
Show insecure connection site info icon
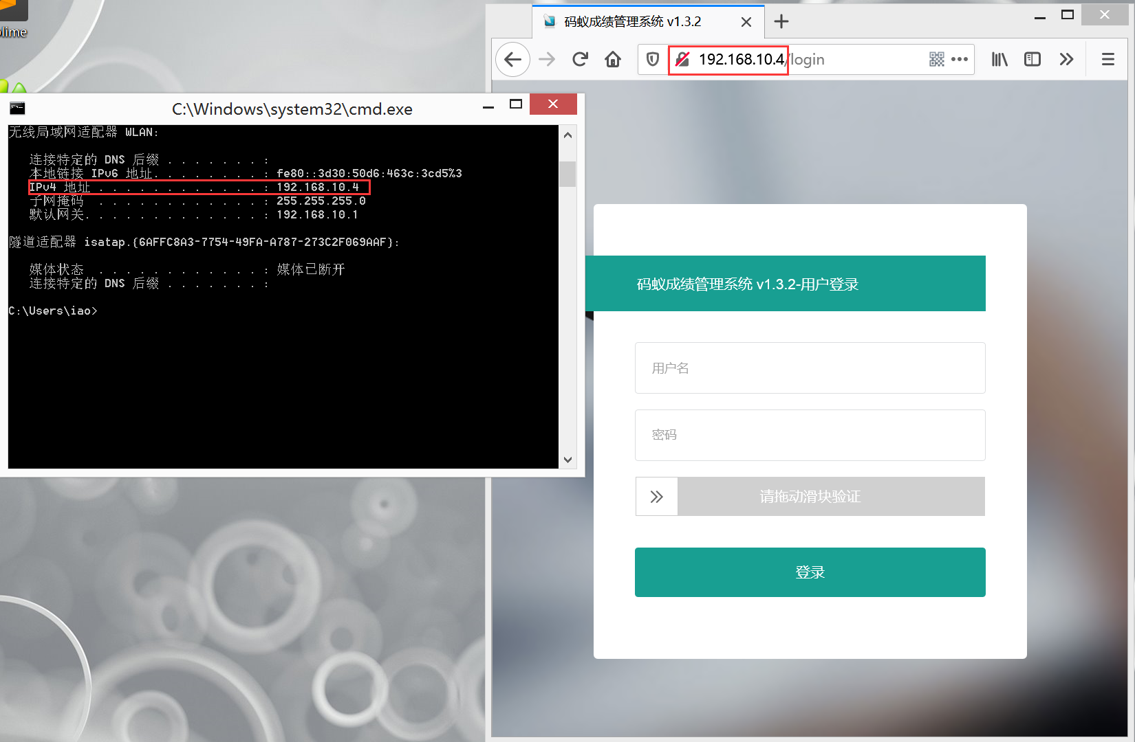click(x=682, y=60)
